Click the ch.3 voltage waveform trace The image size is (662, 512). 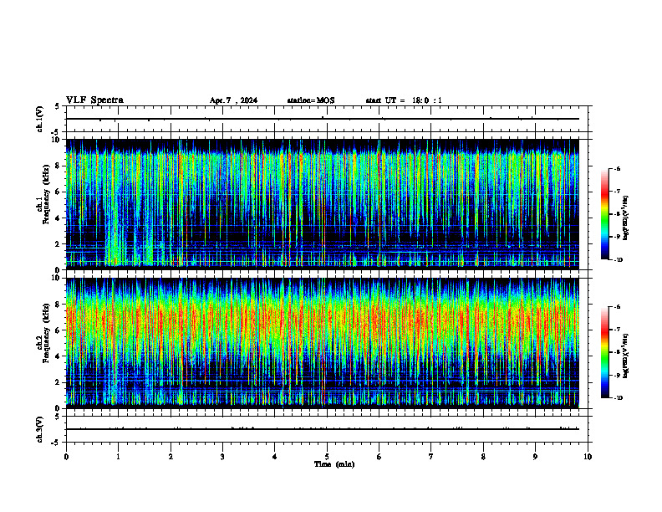click(x=323, y=429)
